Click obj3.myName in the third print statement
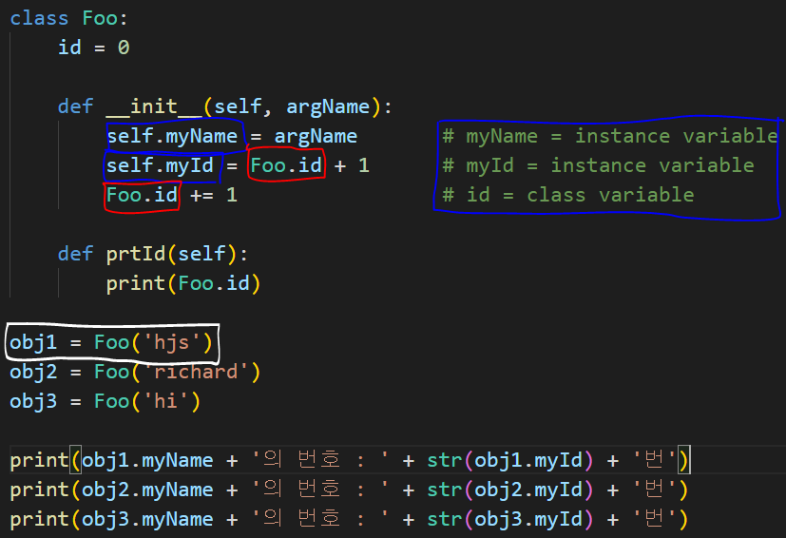Image resolution: width=786 pixels, height=538 pixels. point(147,519)
